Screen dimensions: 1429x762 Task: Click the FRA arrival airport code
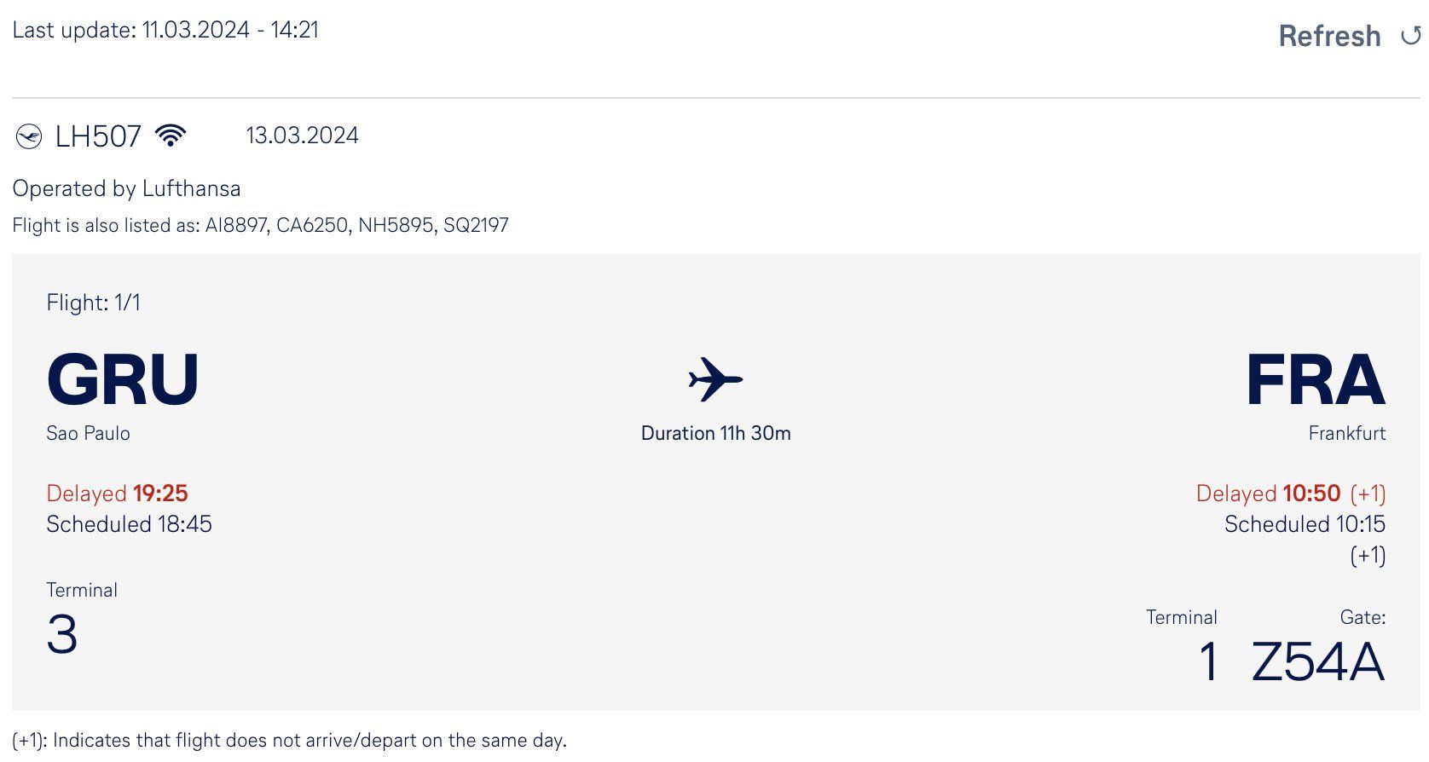1316,379
